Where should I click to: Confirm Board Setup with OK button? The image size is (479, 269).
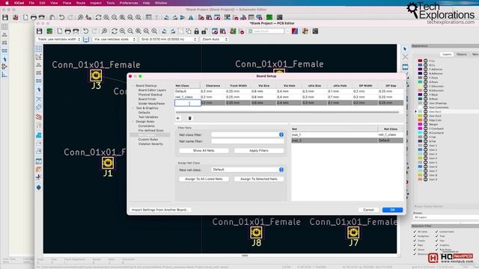392,210
